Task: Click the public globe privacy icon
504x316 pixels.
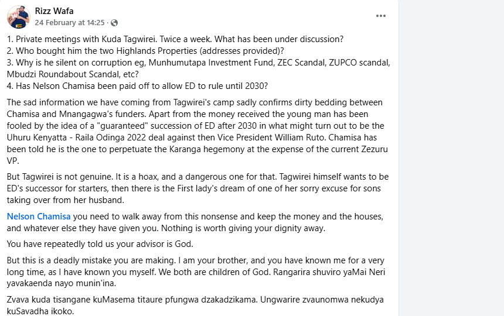Action: [114, 23]
